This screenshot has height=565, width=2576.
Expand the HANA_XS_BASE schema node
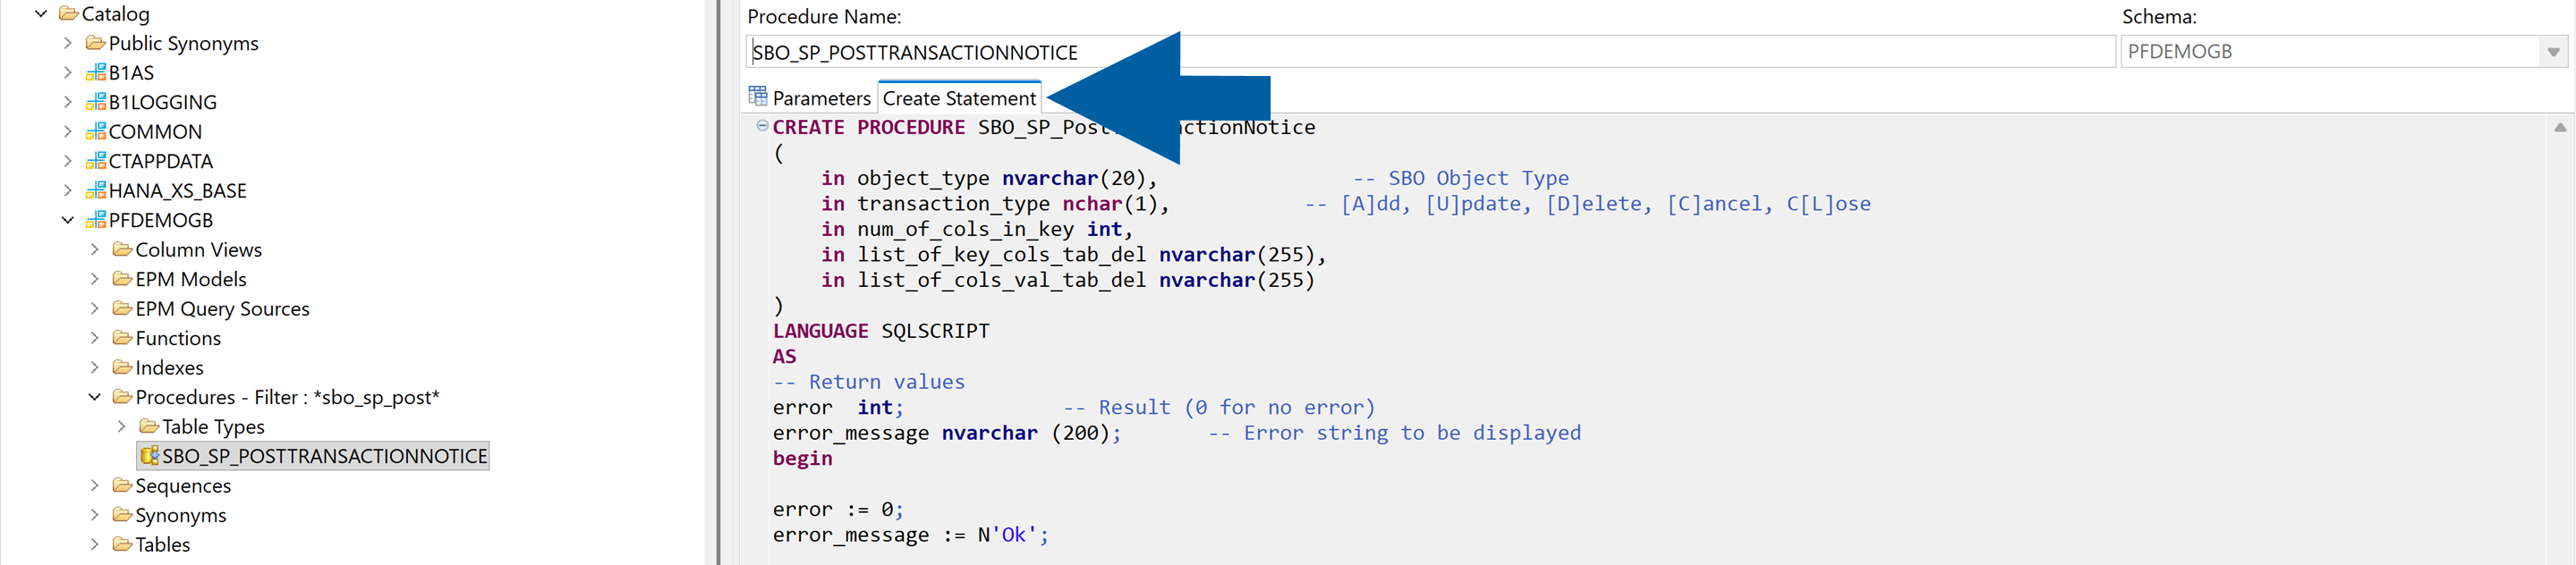click(x=68, y=191)
